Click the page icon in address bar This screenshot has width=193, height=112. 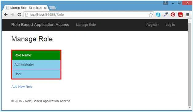[27, 15]
